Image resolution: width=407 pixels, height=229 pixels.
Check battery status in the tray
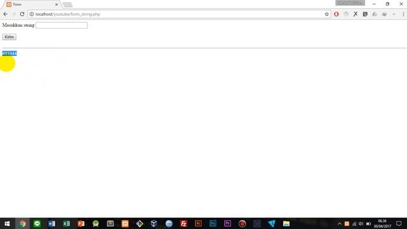[x=368, y=224]
